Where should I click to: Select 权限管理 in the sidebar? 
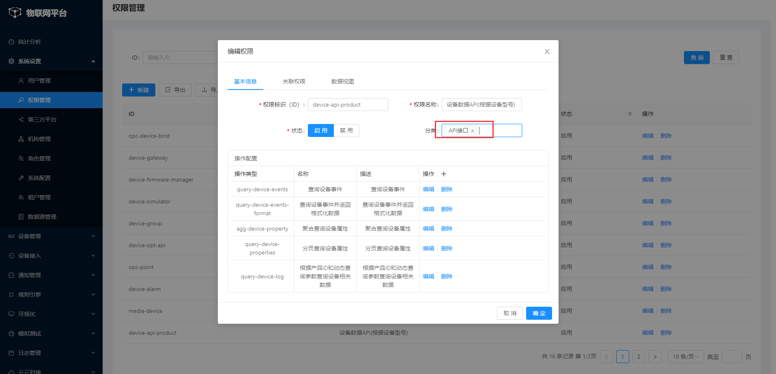click(x=51, y=100)
